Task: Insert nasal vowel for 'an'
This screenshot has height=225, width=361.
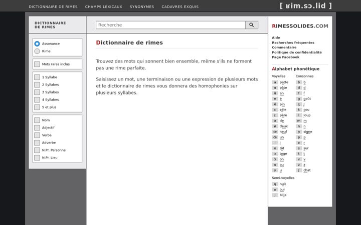Action: pos(275,93)
